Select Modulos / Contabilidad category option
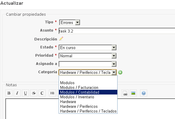This screenshot has width=175, height=119. tap(88, 92)
